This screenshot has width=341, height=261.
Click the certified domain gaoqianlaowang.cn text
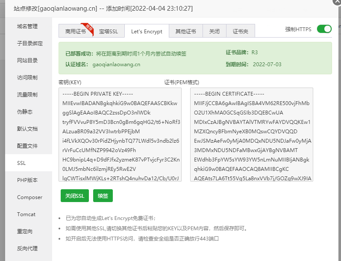coord(116,65)
